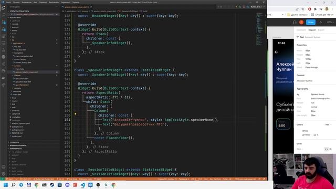
Task: Open the terminal app from the taskbar
Action: 44,185
